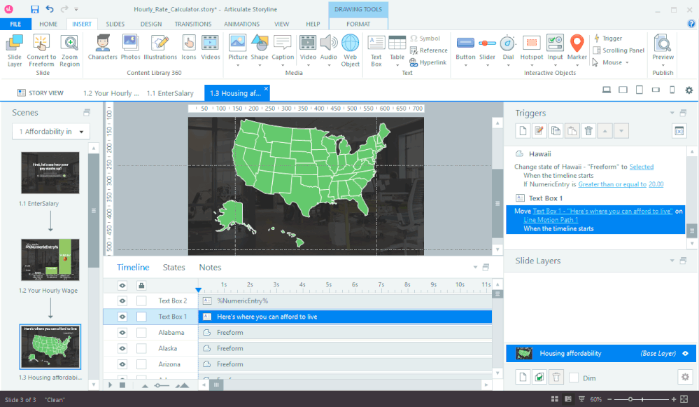Open the Animations ribbon tab

tap(241, 24)
